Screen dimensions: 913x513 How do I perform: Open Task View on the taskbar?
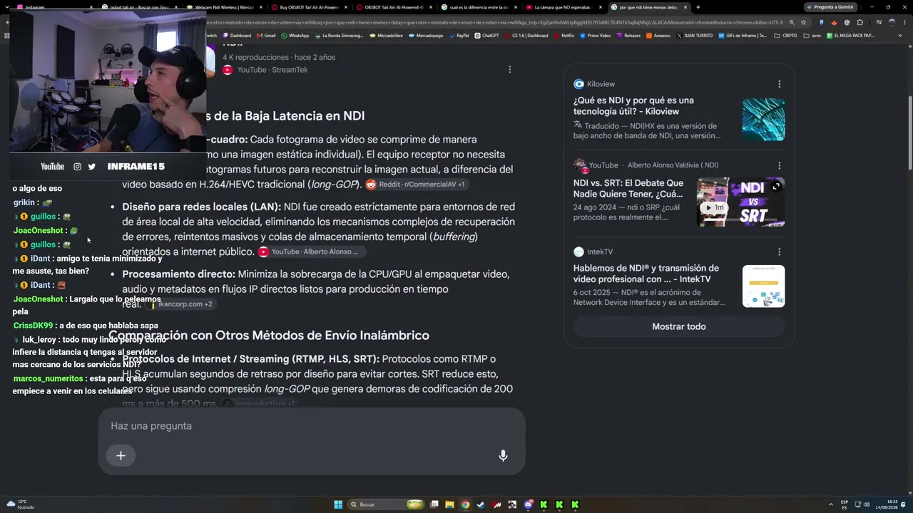tap(434, 504)
